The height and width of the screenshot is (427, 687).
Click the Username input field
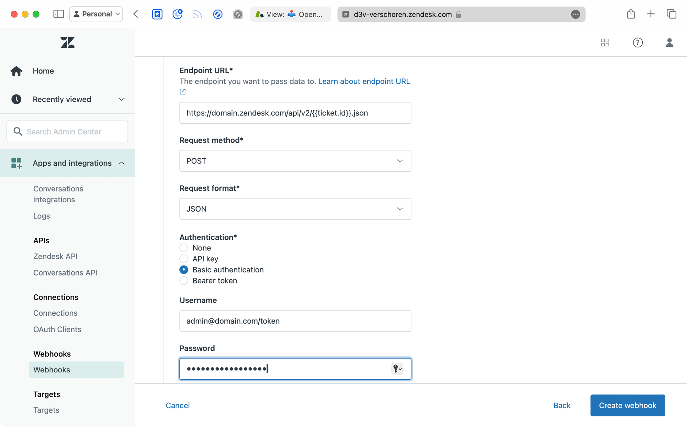[295, 321]
